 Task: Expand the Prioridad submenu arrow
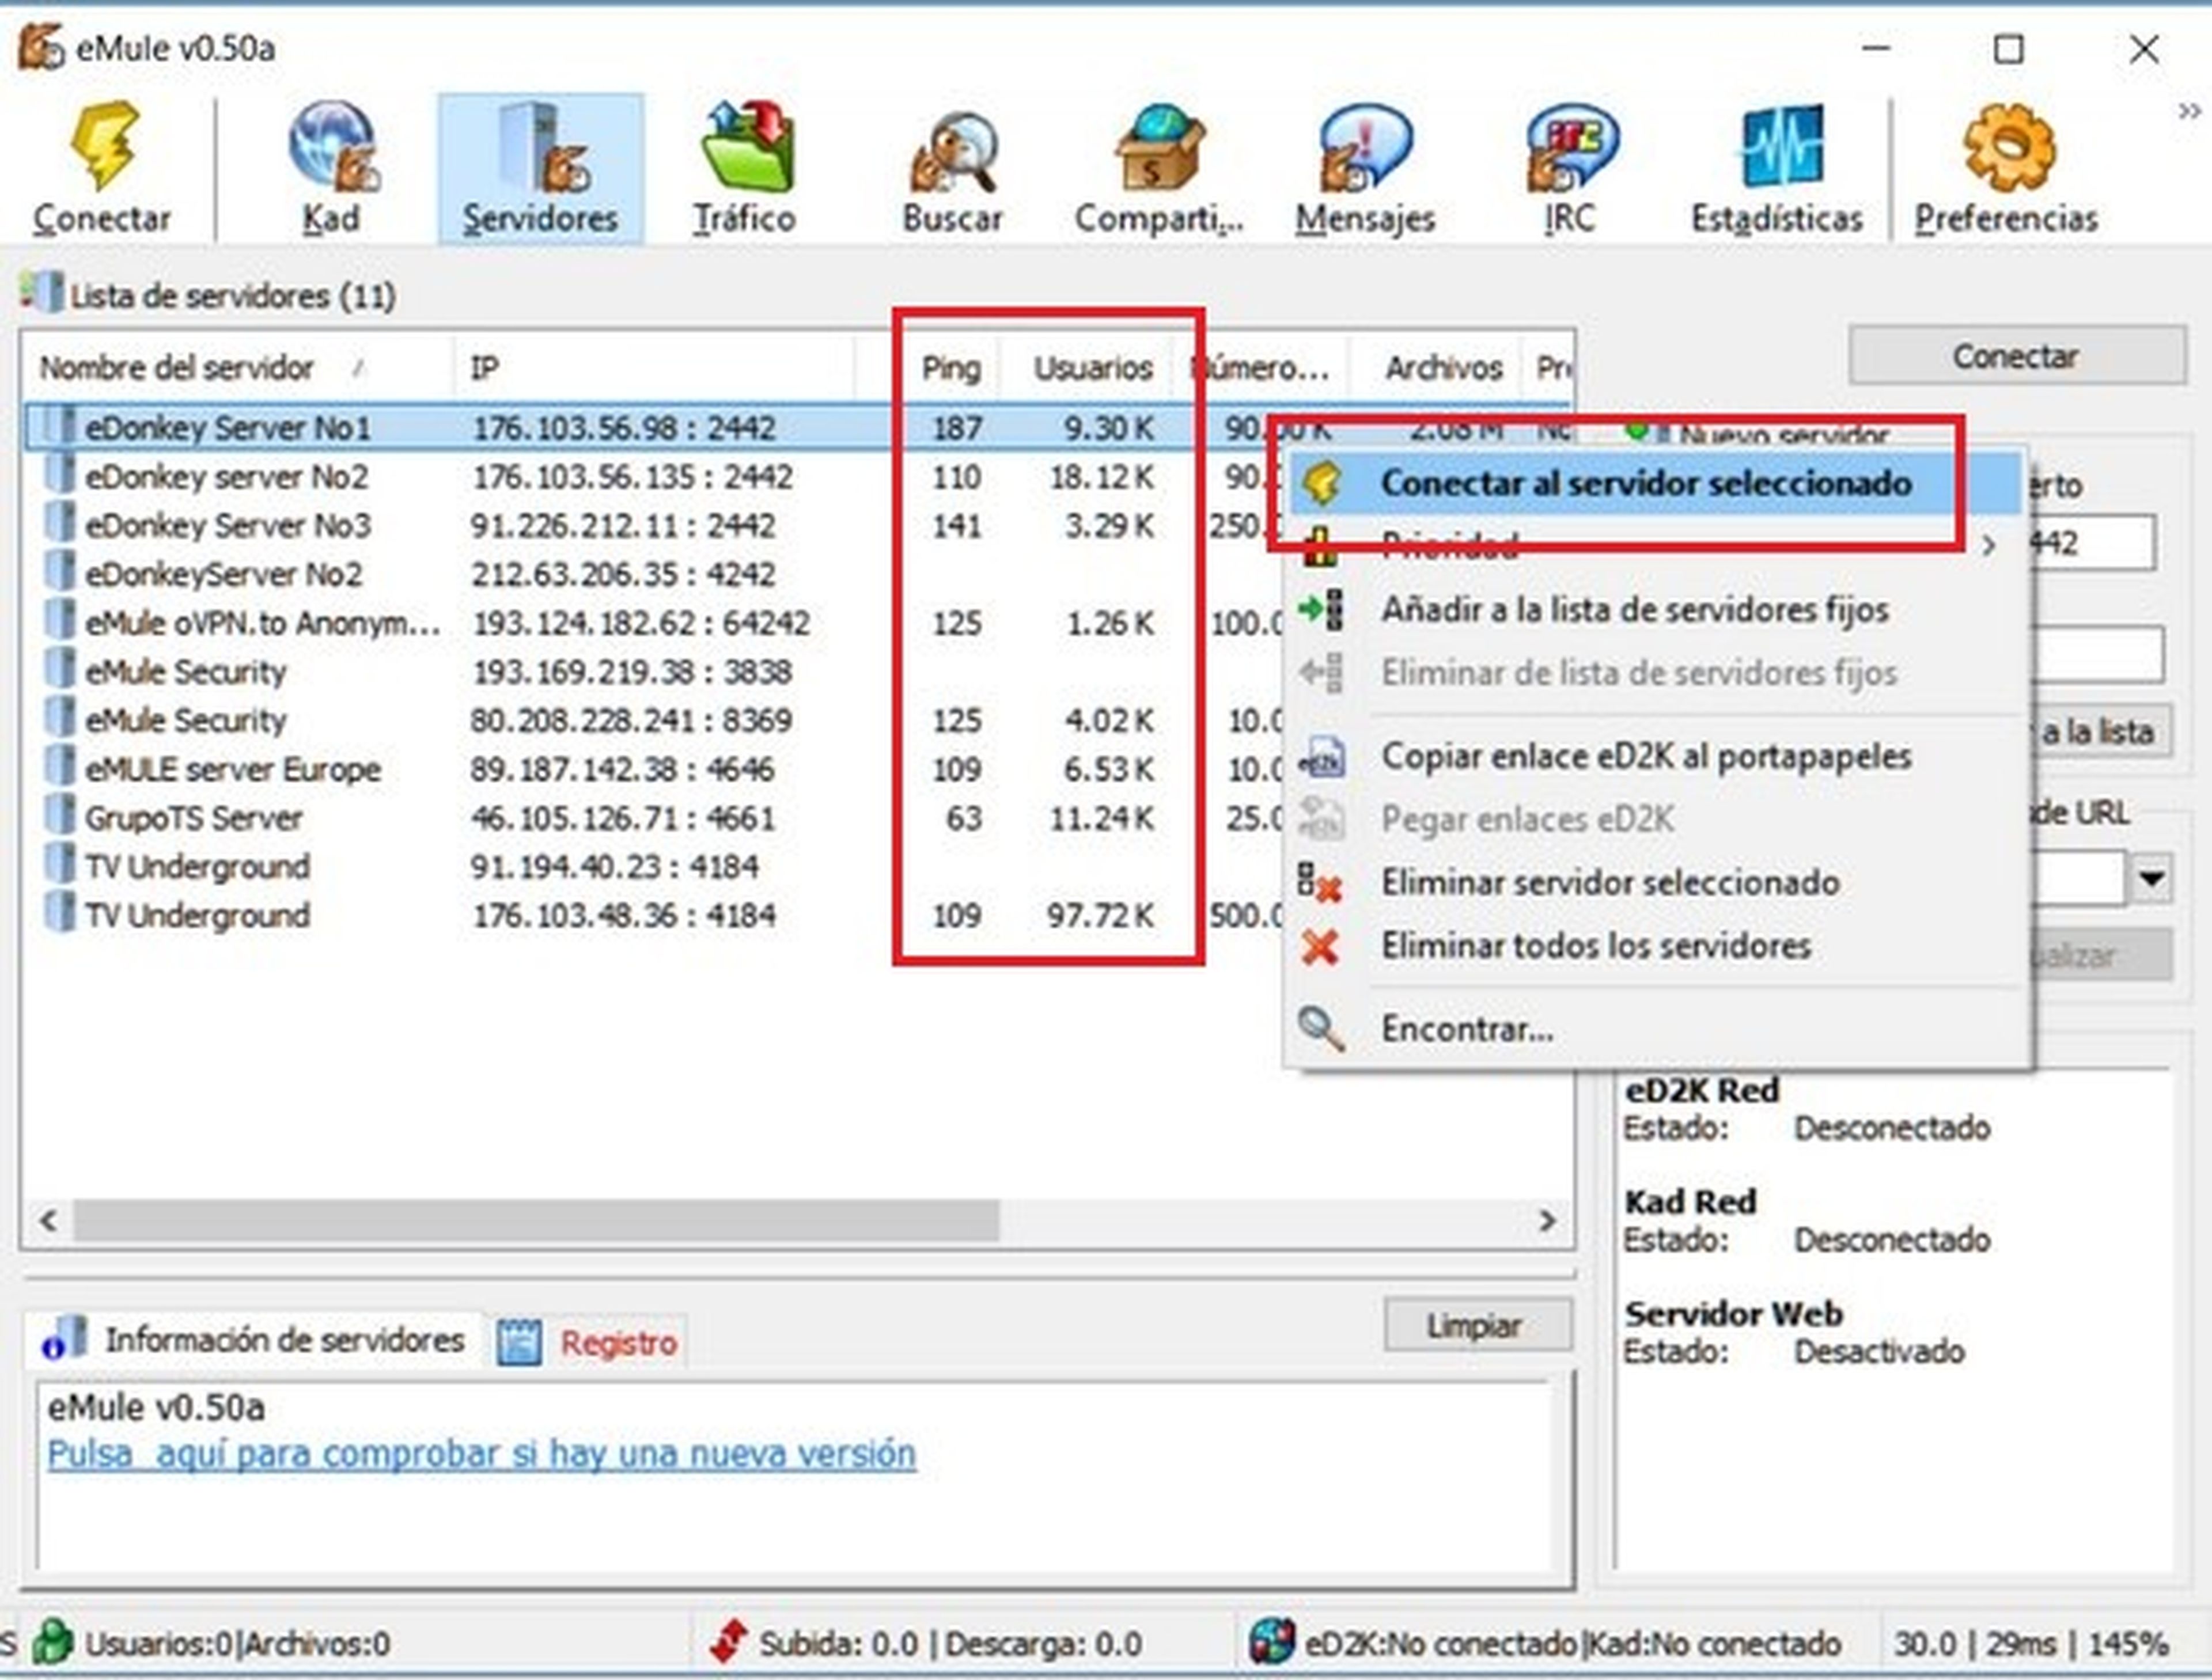(x=1989, y=545)
